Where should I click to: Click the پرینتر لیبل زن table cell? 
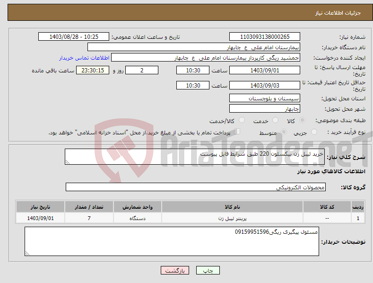pyautogui.click(x=232, y=218)
